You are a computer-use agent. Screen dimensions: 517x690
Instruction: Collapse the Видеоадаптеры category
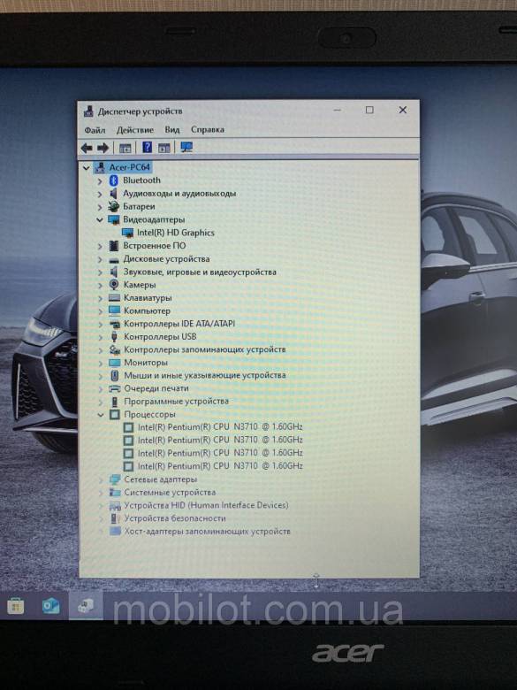[100, 219]
